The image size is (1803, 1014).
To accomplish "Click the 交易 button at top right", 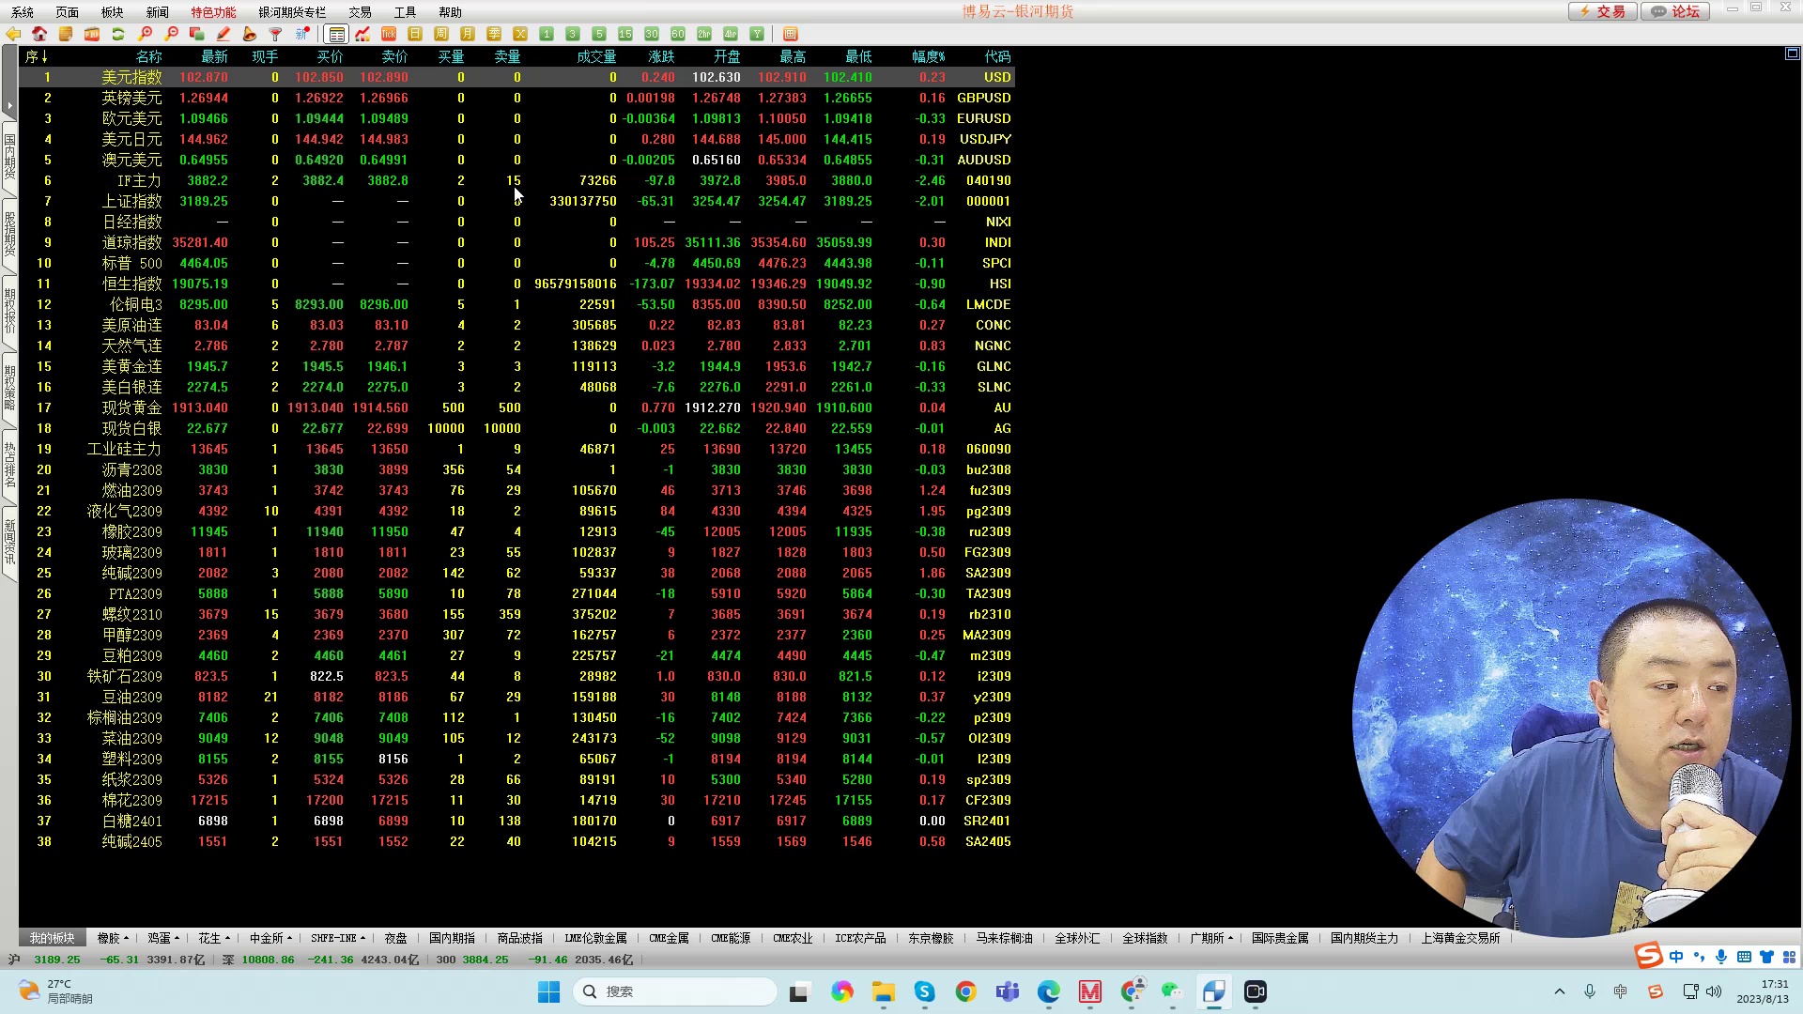I will click(x=1602, y=11).
